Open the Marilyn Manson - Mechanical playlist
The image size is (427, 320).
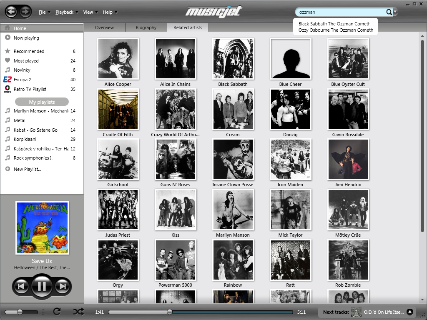(x=41, y=111)
